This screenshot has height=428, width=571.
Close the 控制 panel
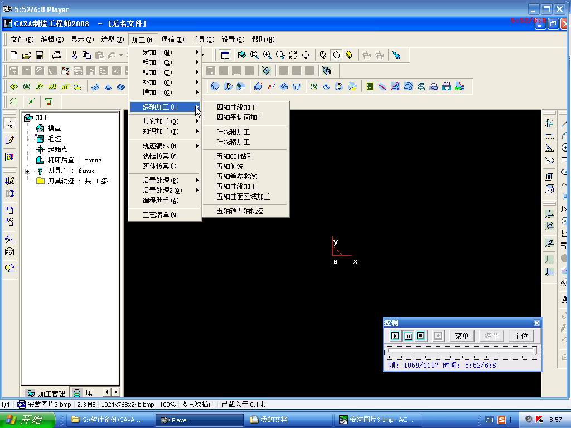coord(536,323)
